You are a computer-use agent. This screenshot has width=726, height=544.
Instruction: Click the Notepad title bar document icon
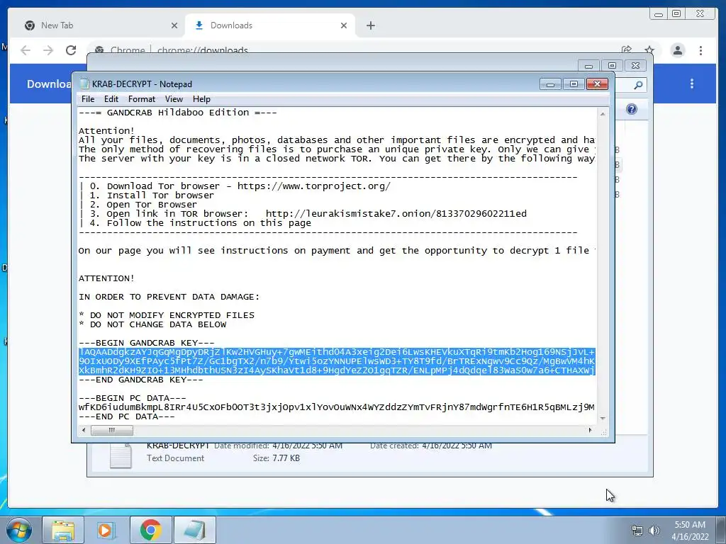[x=84, y=84]
